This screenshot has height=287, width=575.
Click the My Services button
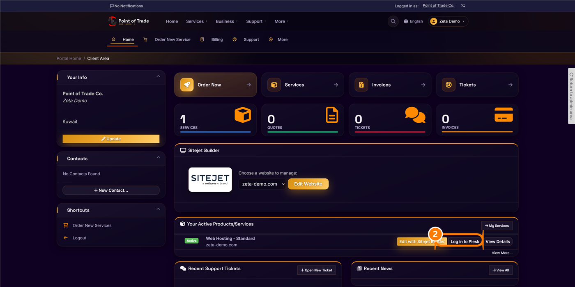tap(497, 225)
